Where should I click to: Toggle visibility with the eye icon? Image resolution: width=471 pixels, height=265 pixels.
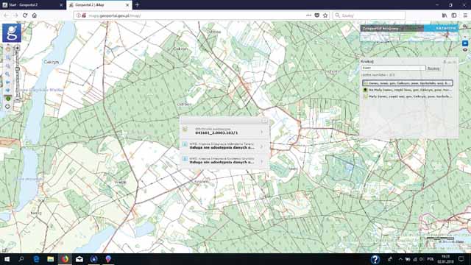(x=465, y=50)
